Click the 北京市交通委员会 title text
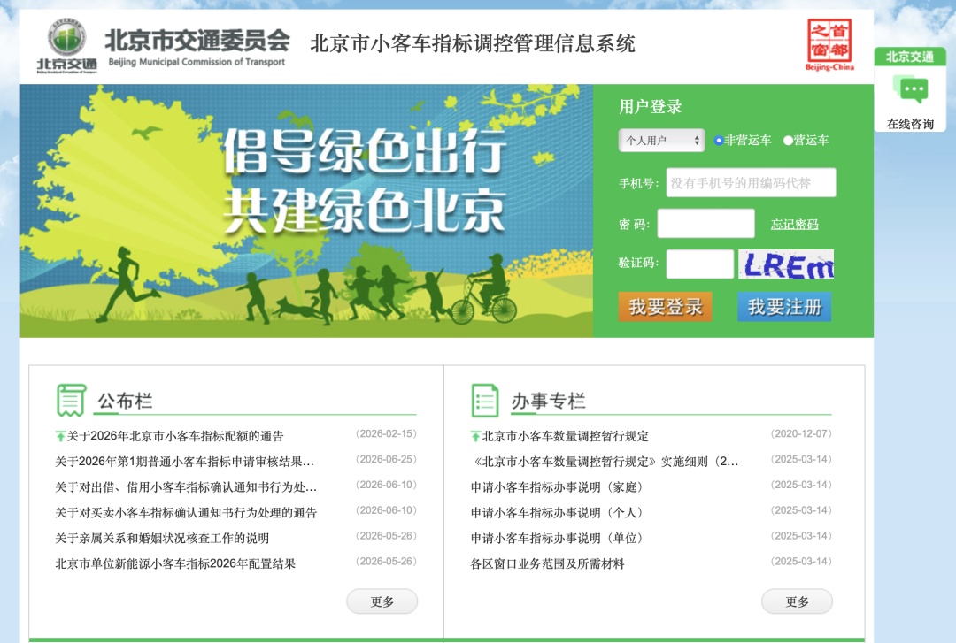Viewport: 956px width, 643px height. (x=197, y=40)
